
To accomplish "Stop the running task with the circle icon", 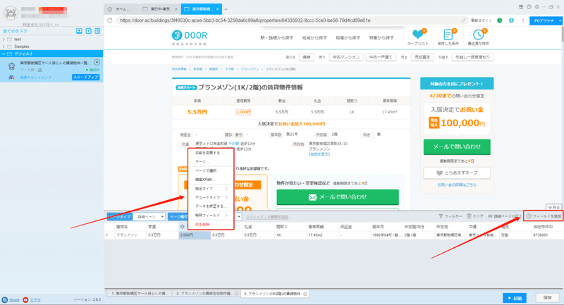I will point(97,63).
